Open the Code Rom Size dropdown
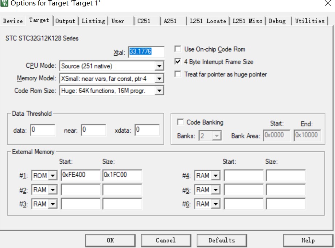 [x=159, y=91]
